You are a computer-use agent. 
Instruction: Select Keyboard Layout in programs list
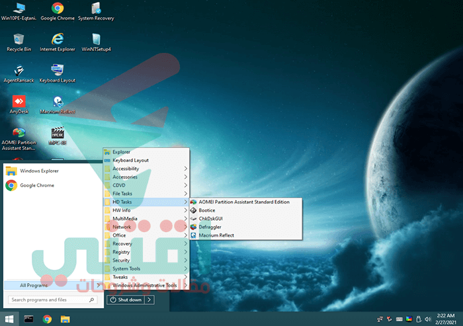pos(146,160)
